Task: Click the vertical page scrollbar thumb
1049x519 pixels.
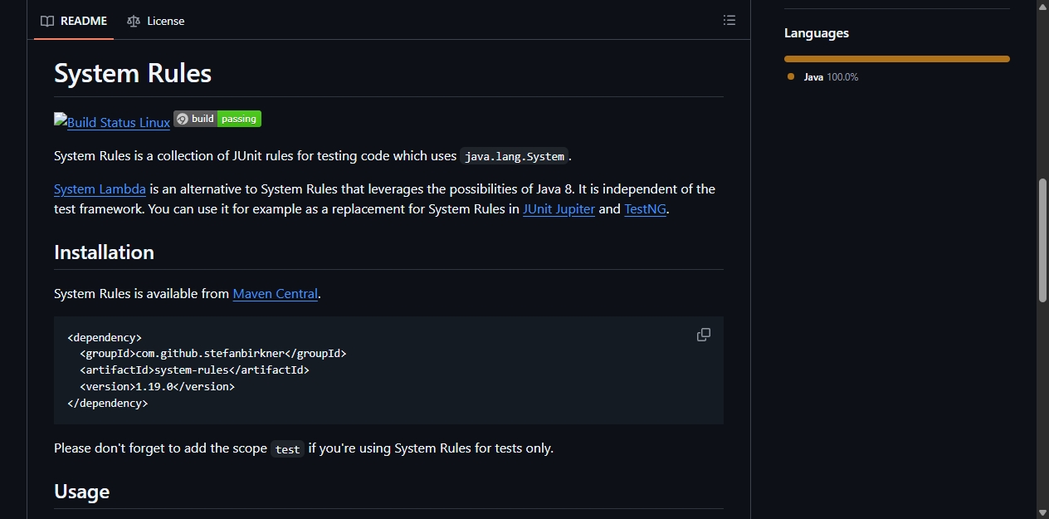Action: 1042,240
